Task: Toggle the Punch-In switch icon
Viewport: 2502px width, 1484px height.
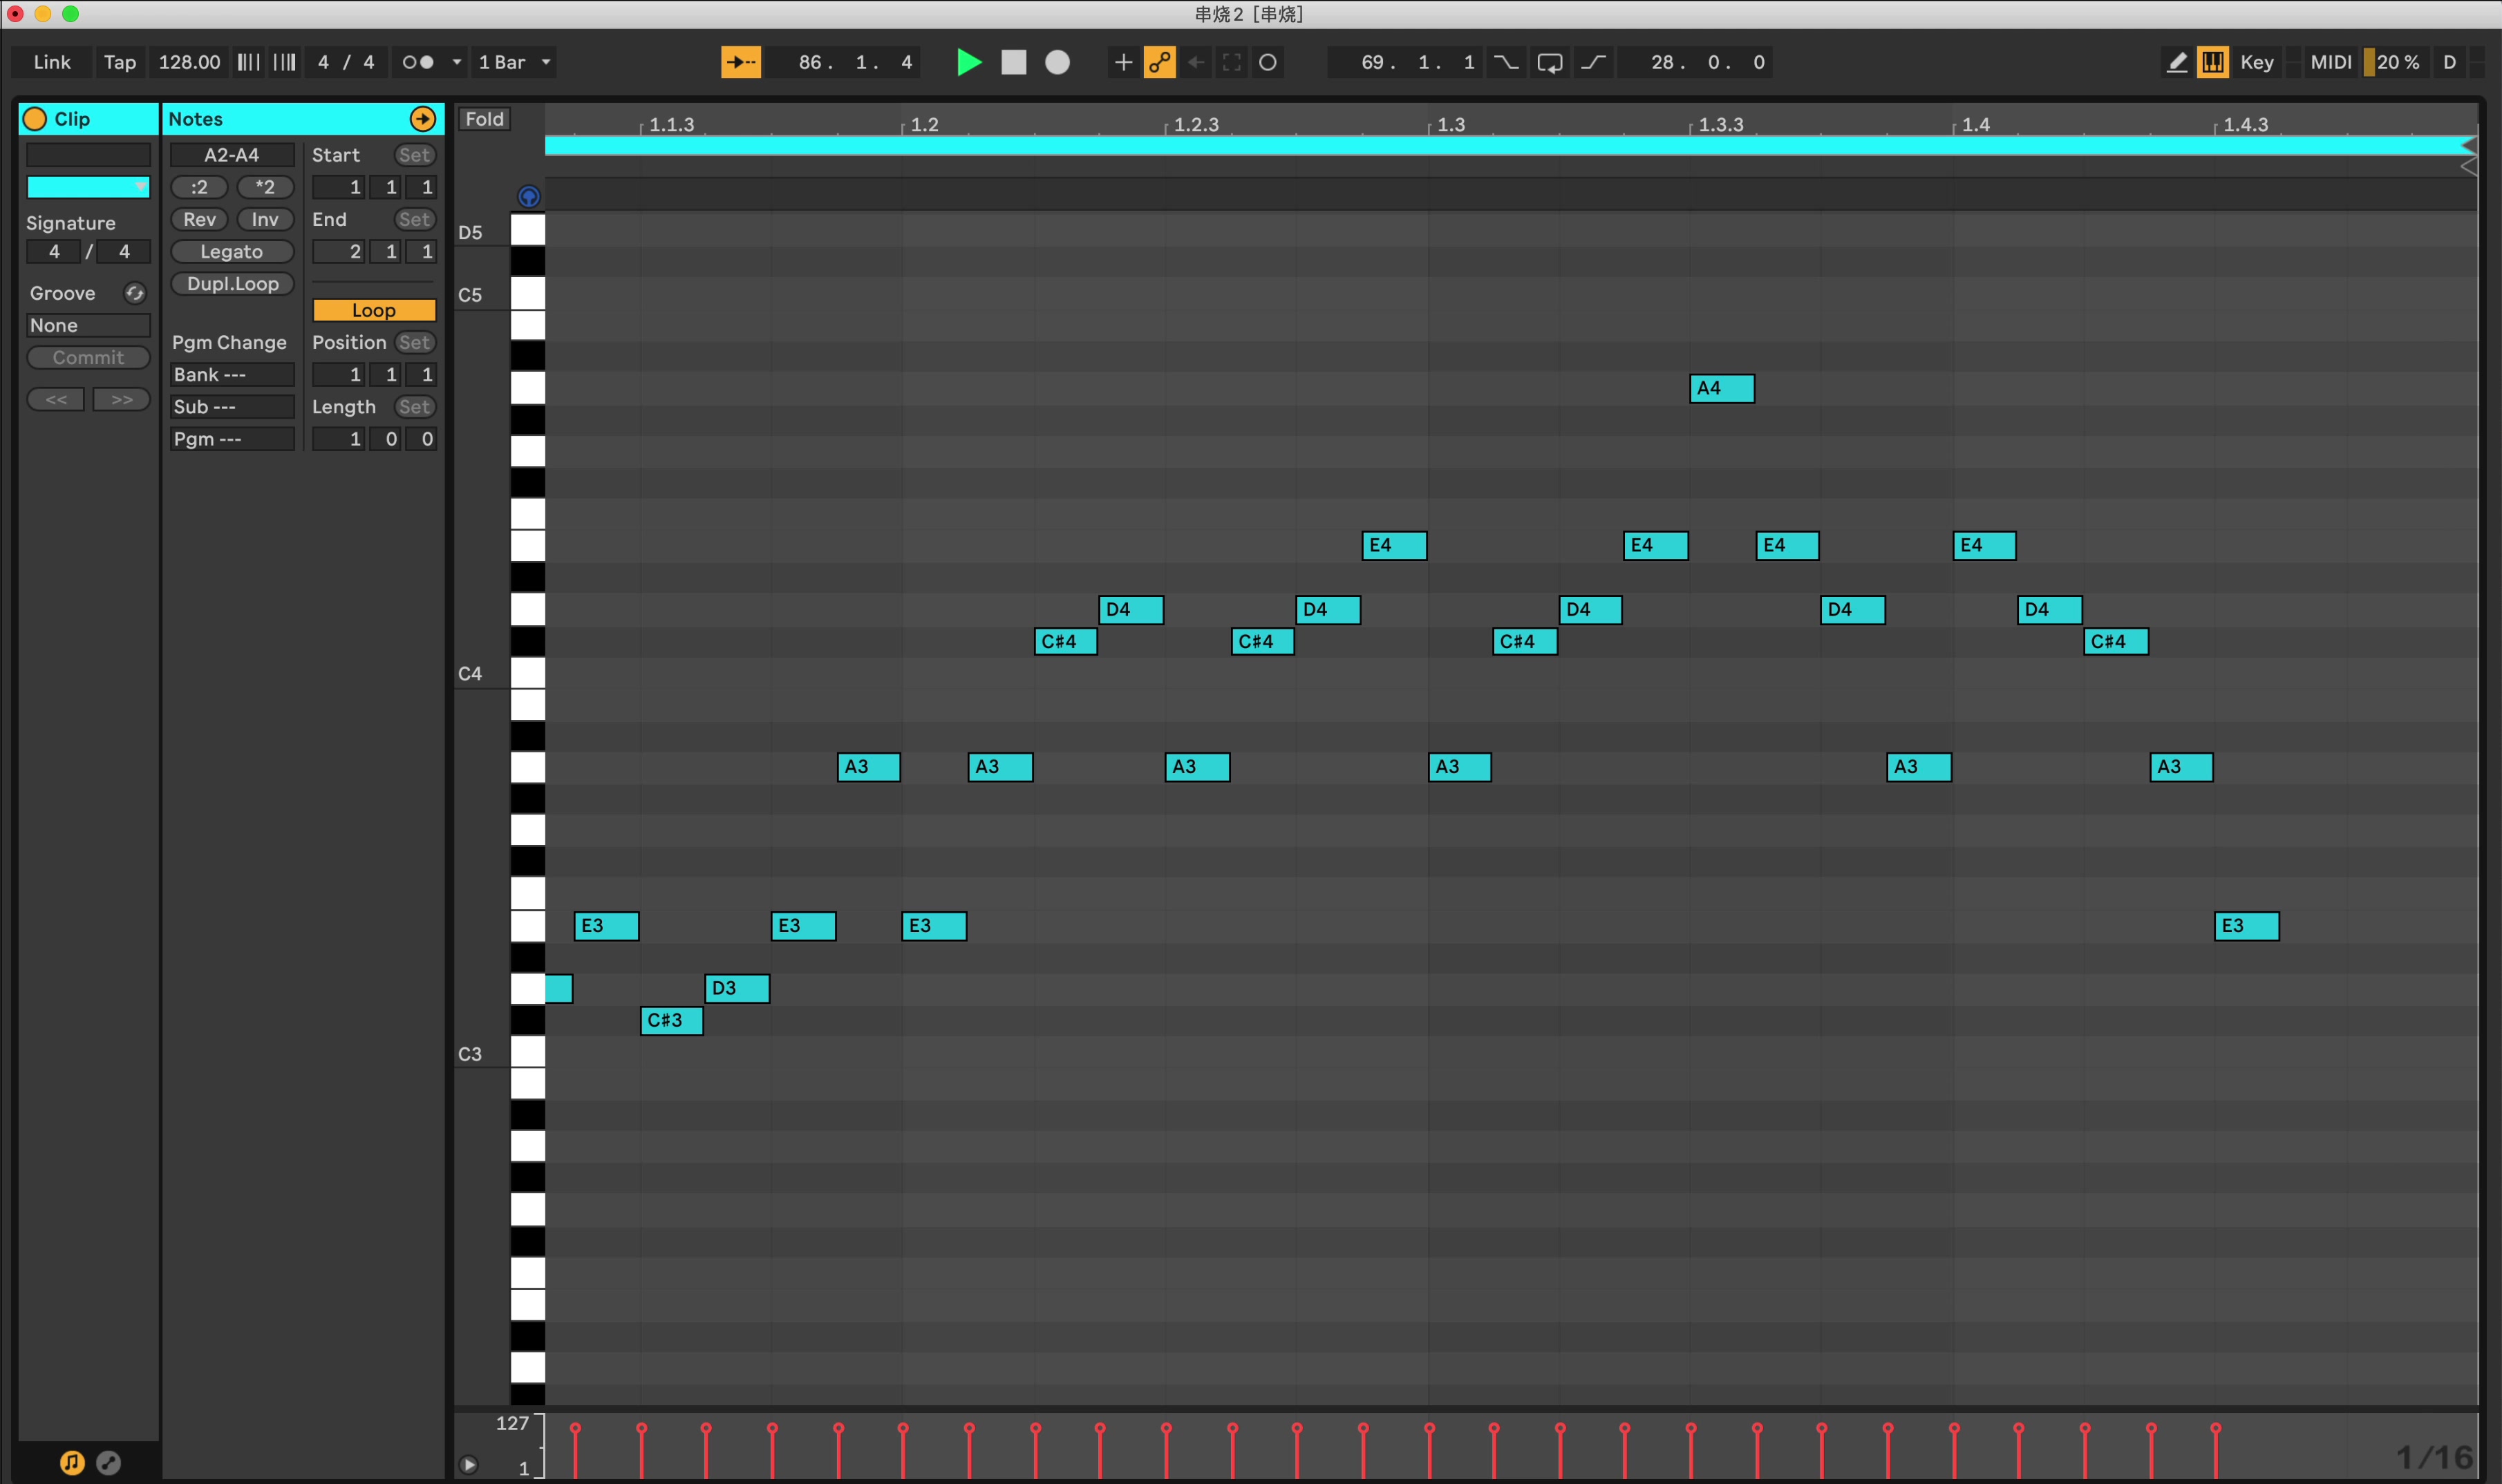Action: pos(1505,62)
